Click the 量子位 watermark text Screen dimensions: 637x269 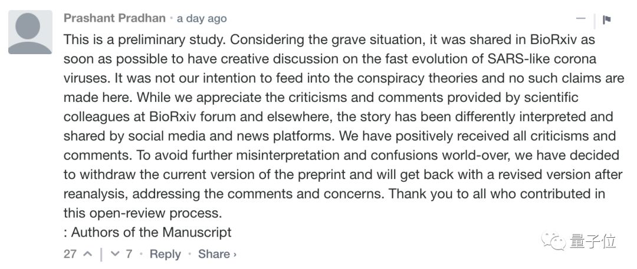tap(593, 241)
